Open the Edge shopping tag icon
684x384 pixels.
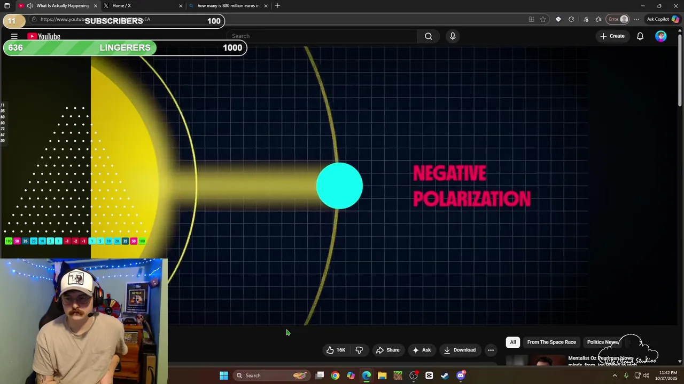pyautogui.click(x=558, y=19)
